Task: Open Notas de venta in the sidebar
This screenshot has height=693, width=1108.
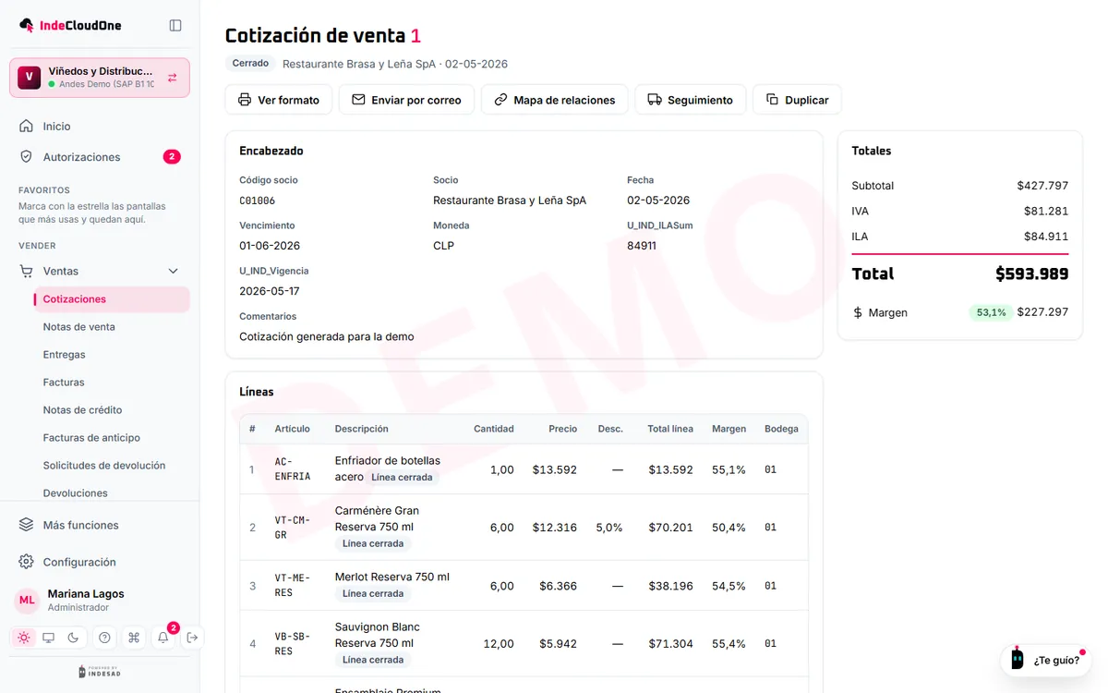Action: 111,327
